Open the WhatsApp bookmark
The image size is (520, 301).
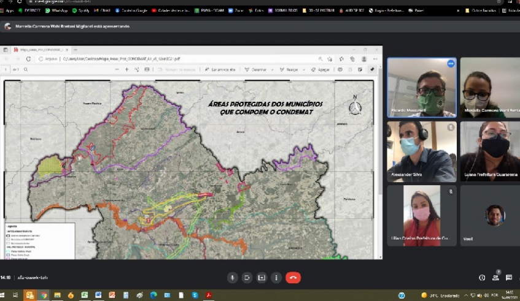(56, 10)
